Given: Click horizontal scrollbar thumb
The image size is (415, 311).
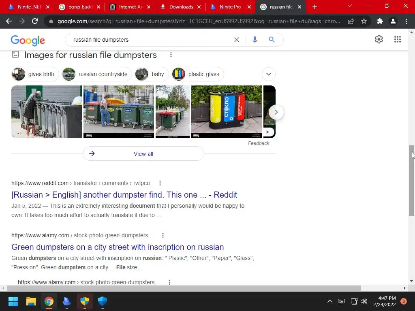Looking at the screenshot, I should (184, 288).
